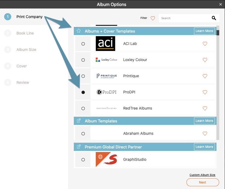Favorite ACI Lab with its heart icon
Image resolution: width=225 pixels, height=189 pixels.
click(205, 44)
